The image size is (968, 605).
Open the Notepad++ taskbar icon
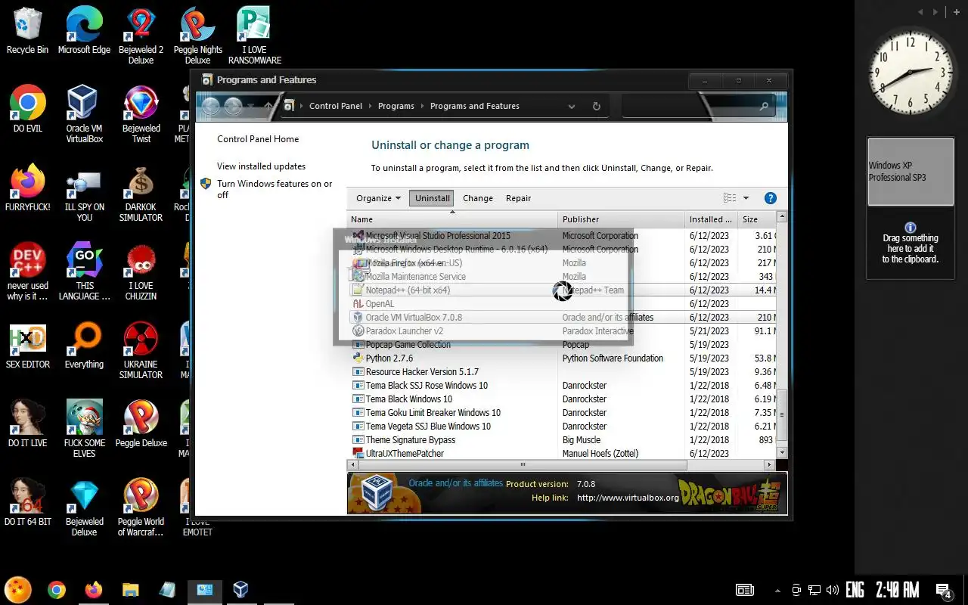coord(167,590)
